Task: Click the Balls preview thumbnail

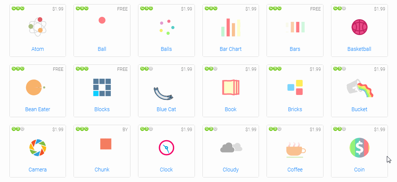Action: (167, 28)
